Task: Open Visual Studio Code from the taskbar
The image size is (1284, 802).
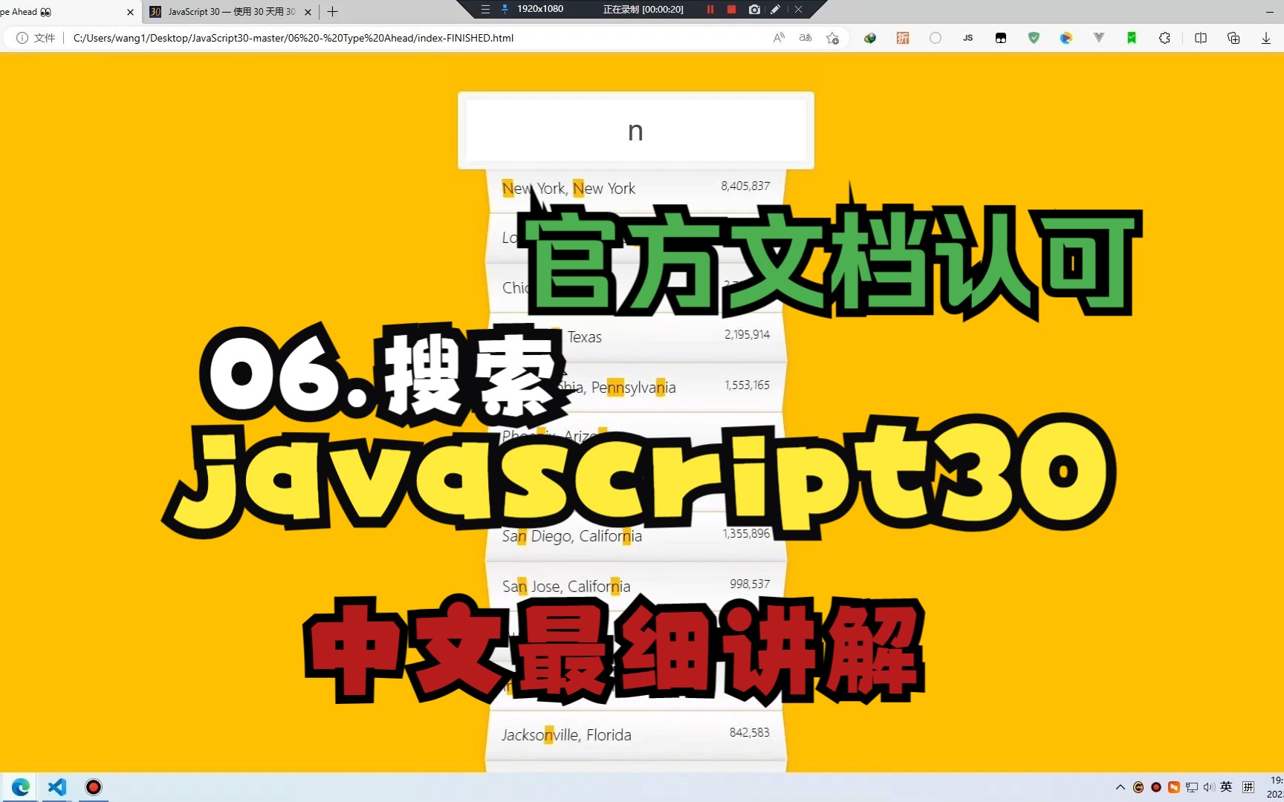Action: (x=57, y=787)
